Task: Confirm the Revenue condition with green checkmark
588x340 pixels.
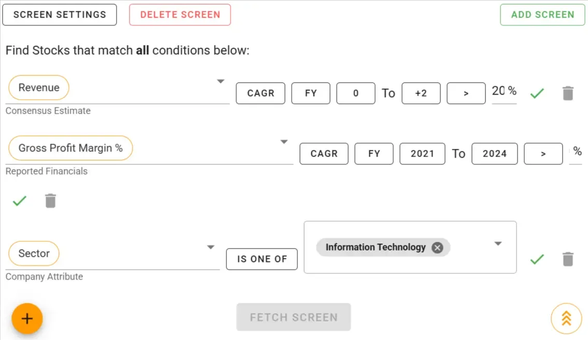Action: (537, 94)
